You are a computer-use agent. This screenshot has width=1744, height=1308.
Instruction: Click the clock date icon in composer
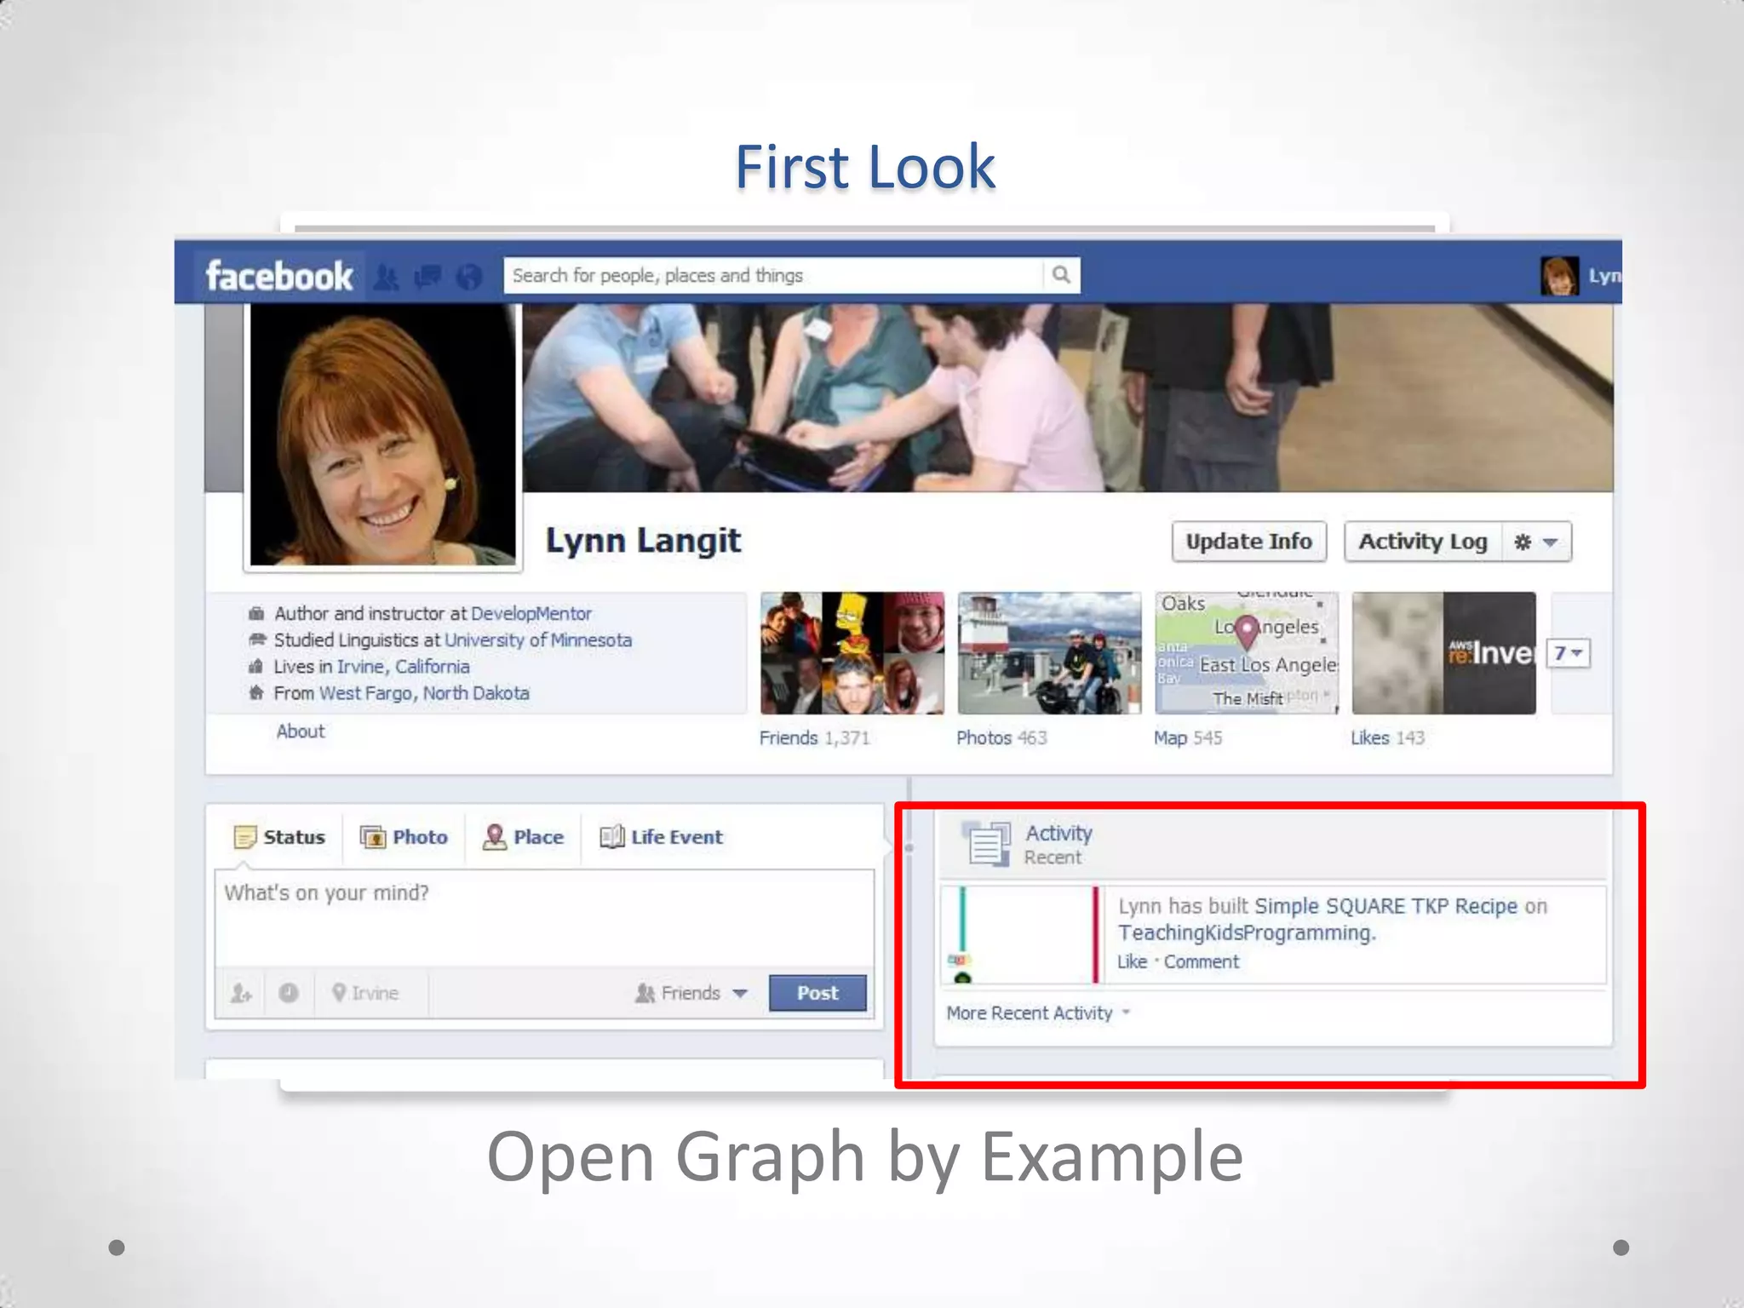pyautogui.click(x=289, y=993)
